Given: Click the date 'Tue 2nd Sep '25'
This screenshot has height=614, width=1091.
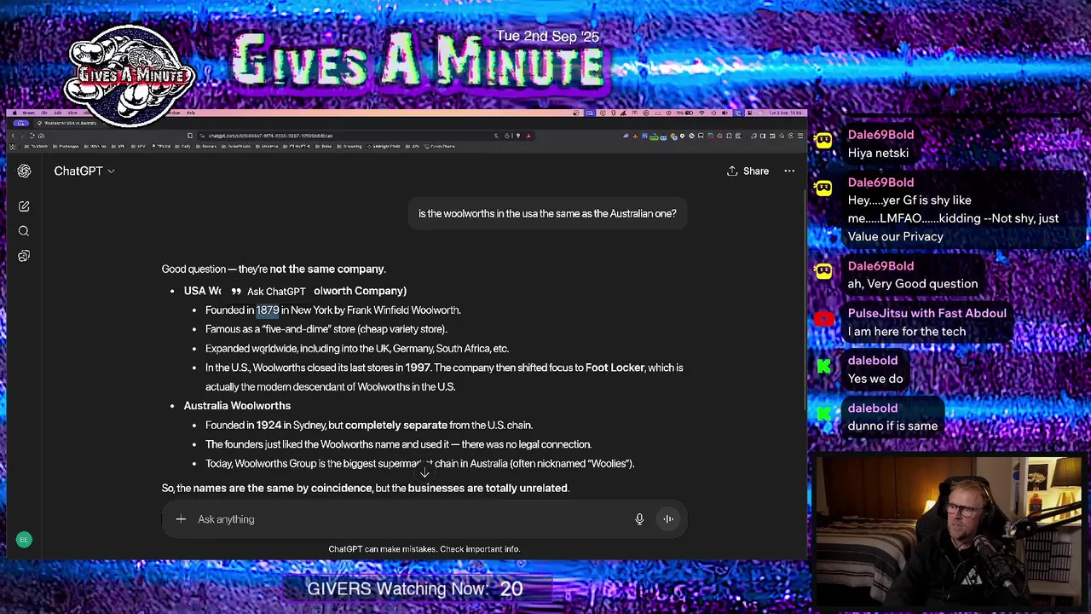Looking at the screenshot, I should tap(548, 37).
